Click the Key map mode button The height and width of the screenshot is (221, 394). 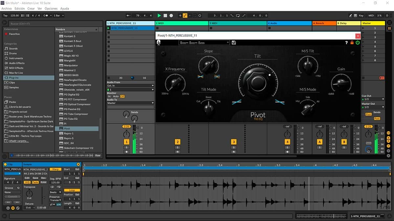[x=361, y=15]
